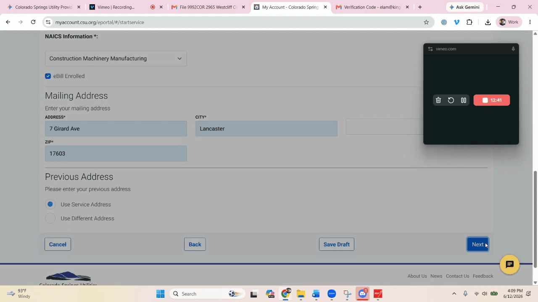Uncheck the eBill Enrolled checkbox

coord(48,76)
